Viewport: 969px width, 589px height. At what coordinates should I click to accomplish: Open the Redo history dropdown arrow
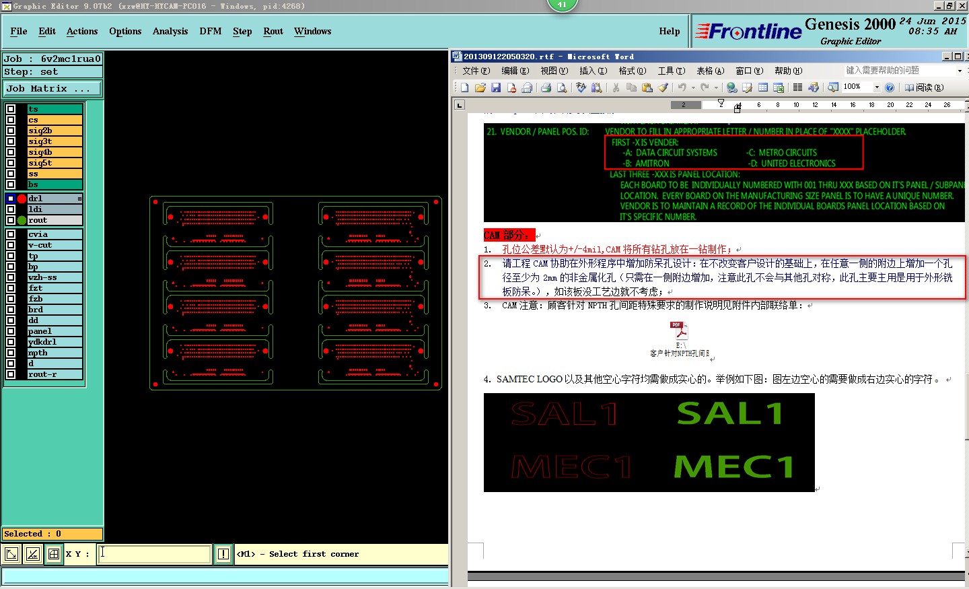coord(716,88)
